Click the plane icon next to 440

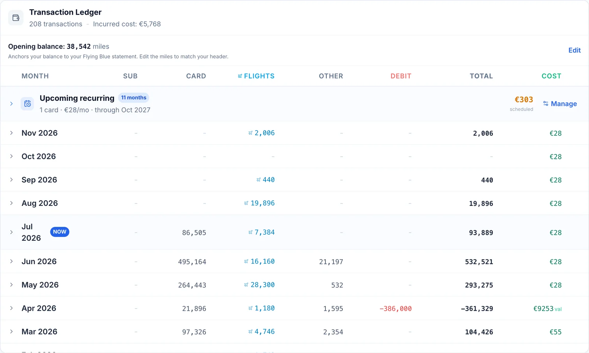[258, 180]
